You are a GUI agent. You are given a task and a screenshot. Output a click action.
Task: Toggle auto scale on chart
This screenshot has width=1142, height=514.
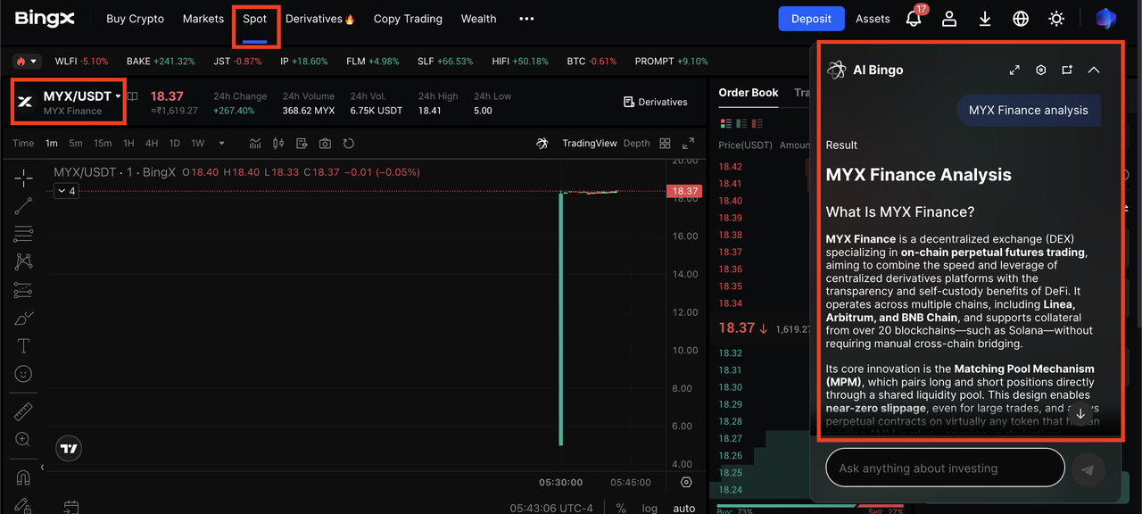[x=684, y=508]
